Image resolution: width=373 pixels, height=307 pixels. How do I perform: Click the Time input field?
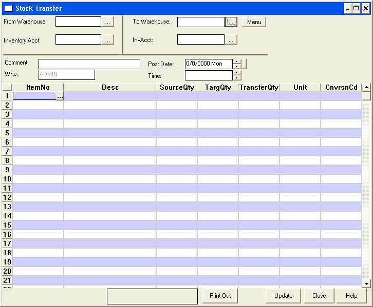point(209,75)
